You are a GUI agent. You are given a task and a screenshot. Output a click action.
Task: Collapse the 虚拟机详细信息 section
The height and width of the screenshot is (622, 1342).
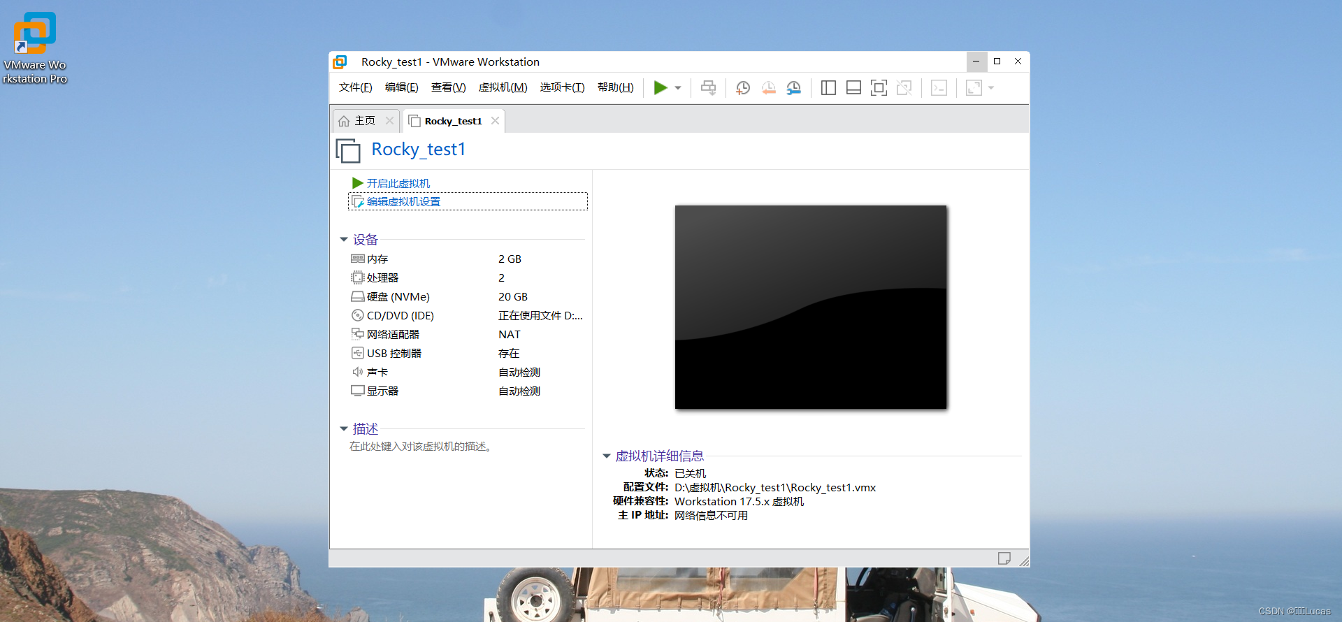607,456
